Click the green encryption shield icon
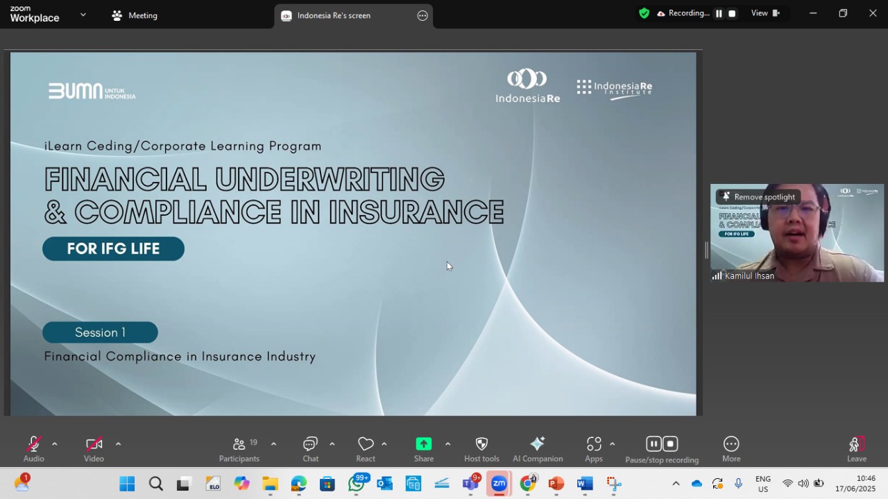 [x=644, y=13]
